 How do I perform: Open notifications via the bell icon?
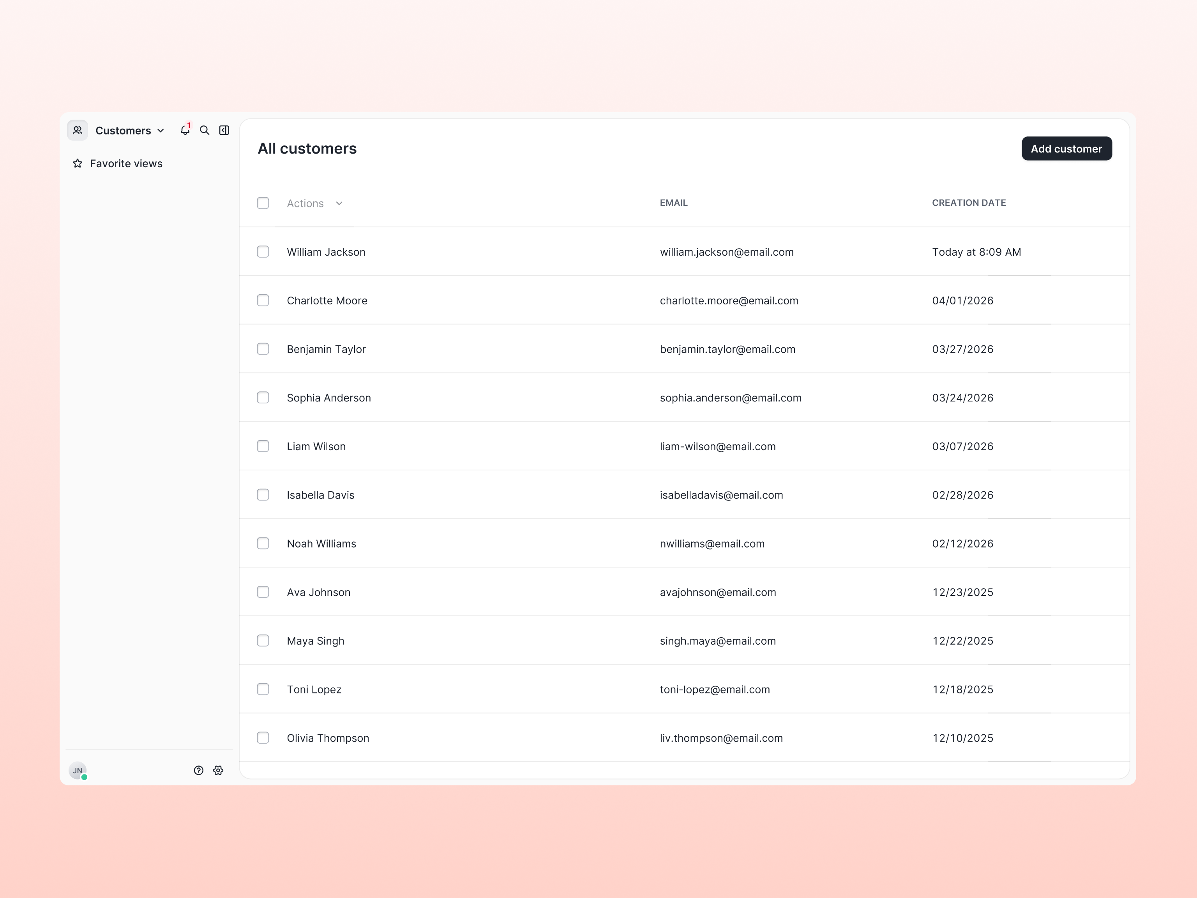[185, 131]
